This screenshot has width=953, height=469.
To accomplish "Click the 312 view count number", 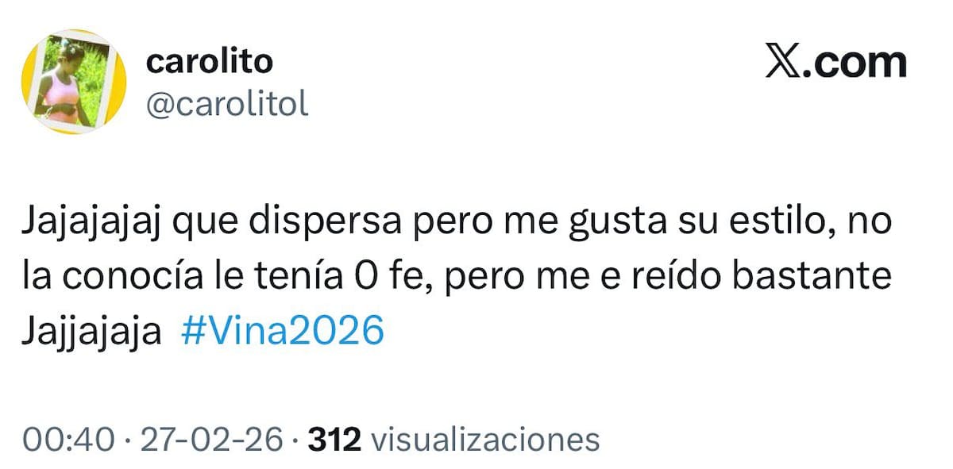I will (x=334, y=439).
